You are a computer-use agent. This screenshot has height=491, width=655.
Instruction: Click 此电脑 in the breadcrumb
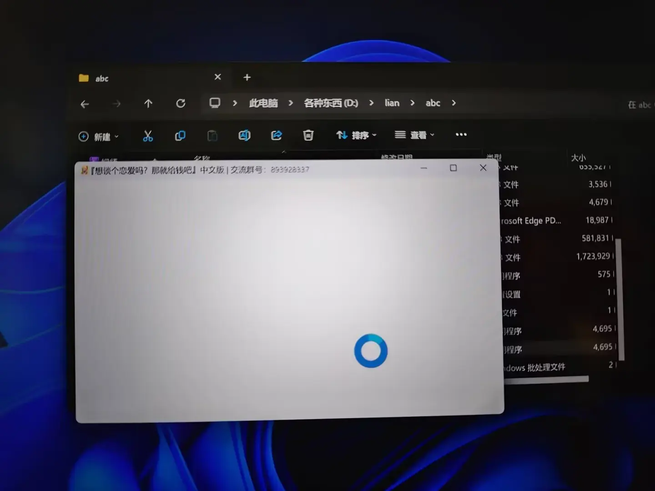(x=263, y=103)
